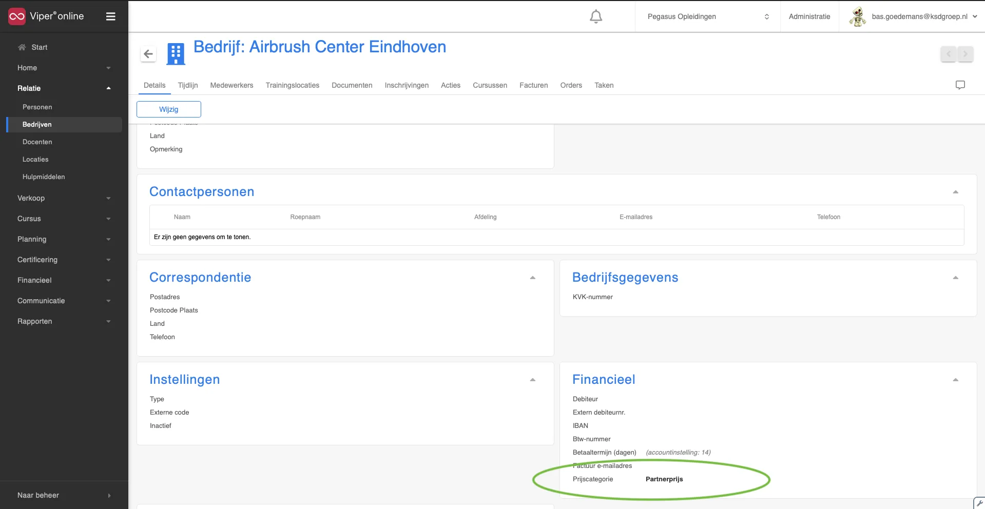This screenshot has height=509, width=985.
Task: Open the comments speech bubble icon
Action: click(960, 85)
